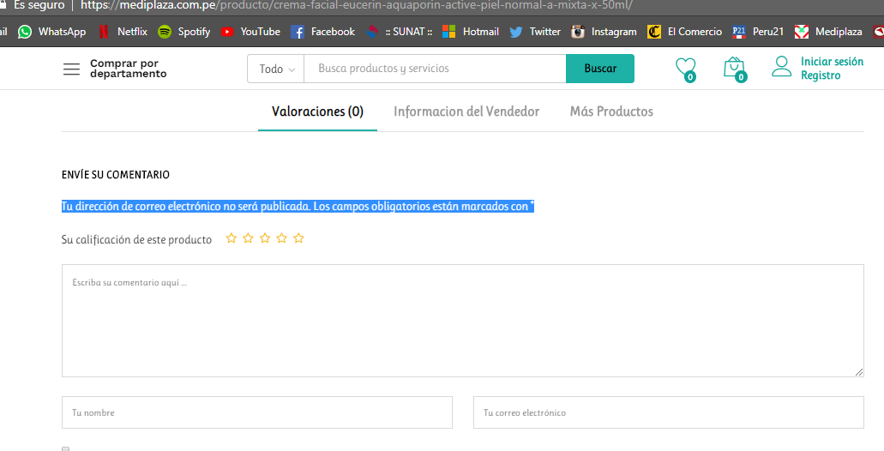
Task: Open the Mediplaza bookmark
Action: click(828, 32)
